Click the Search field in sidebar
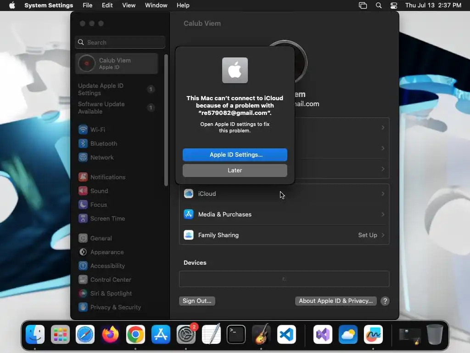This screenshot has height=353, width=470. coord(120,42)
